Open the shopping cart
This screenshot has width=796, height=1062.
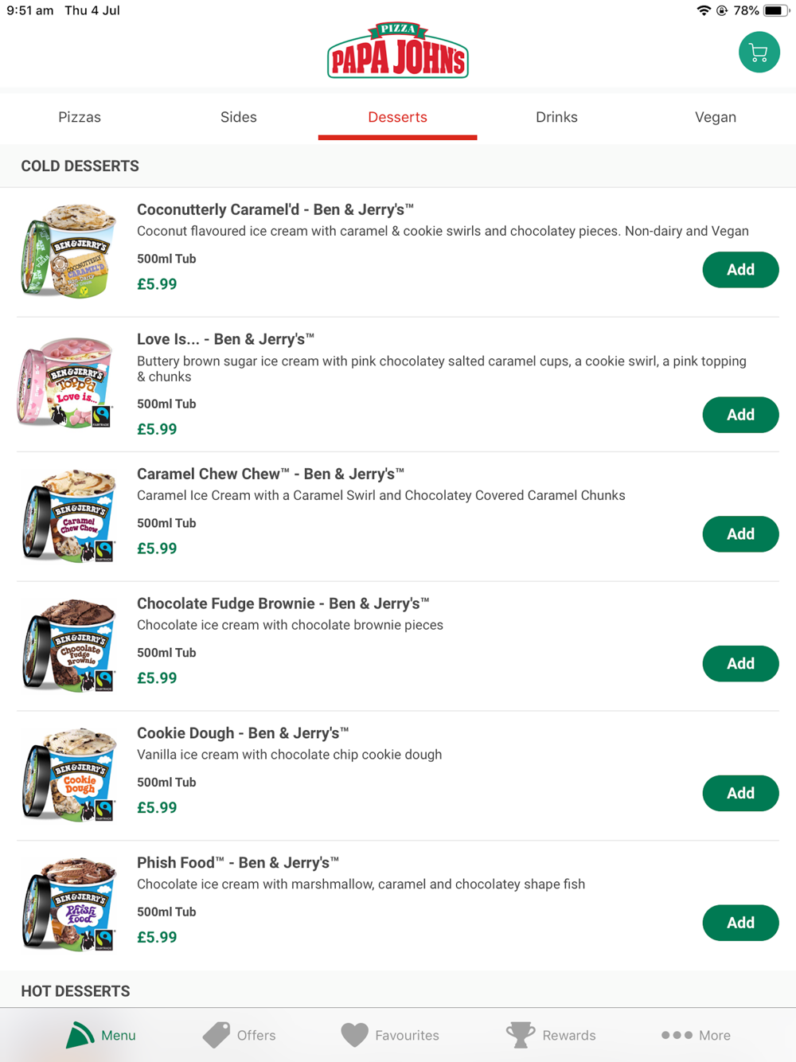pos(759,53)
